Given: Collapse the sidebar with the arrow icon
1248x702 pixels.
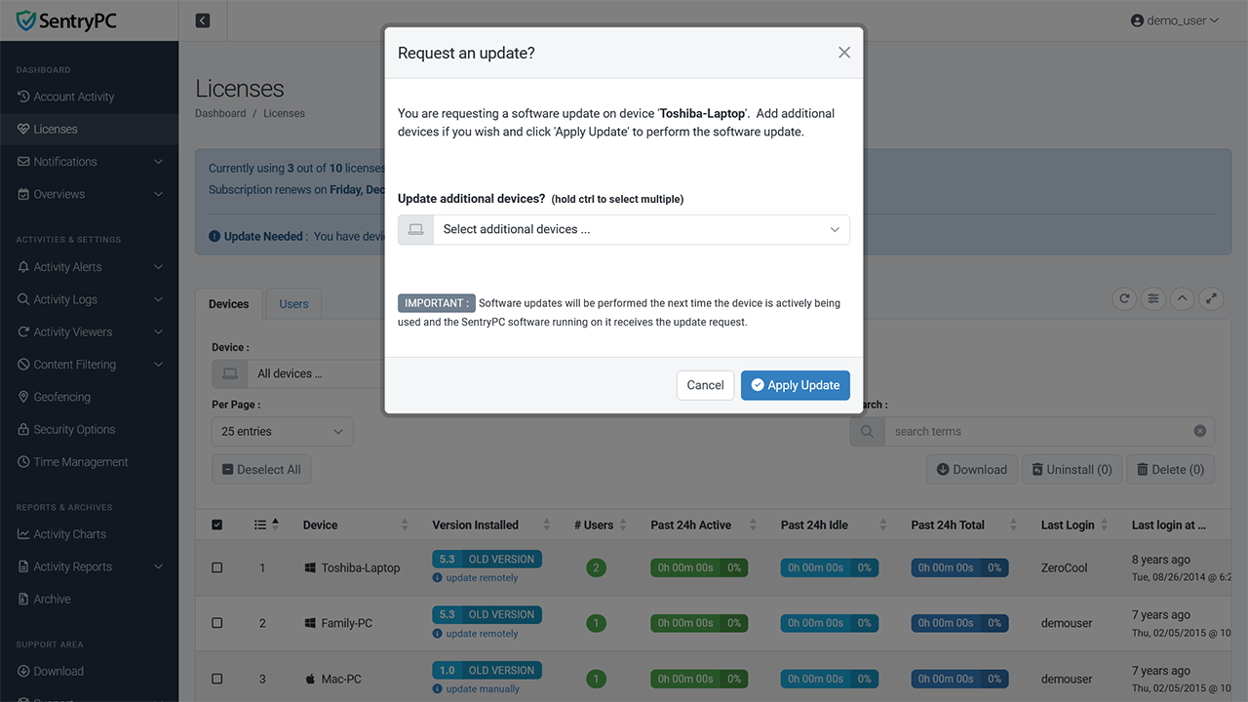Looking at the screenshot, I should (x=203, y=20).
